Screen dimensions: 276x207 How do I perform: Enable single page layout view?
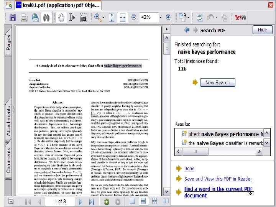(x=132, y=202)
